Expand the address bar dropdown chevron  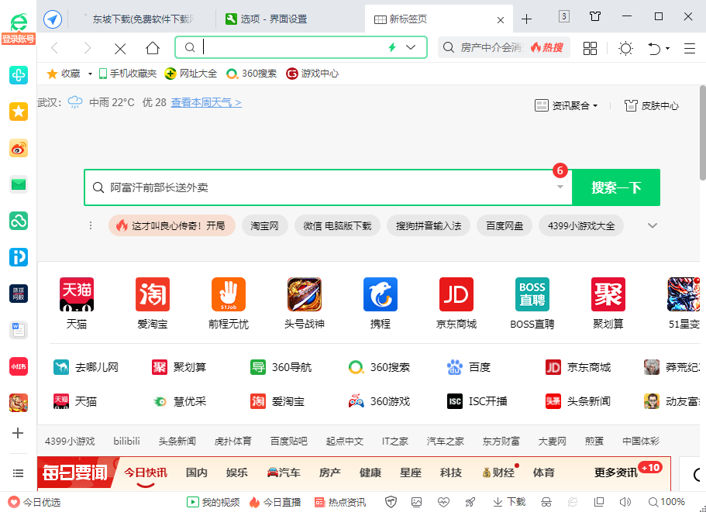(411, 47)
